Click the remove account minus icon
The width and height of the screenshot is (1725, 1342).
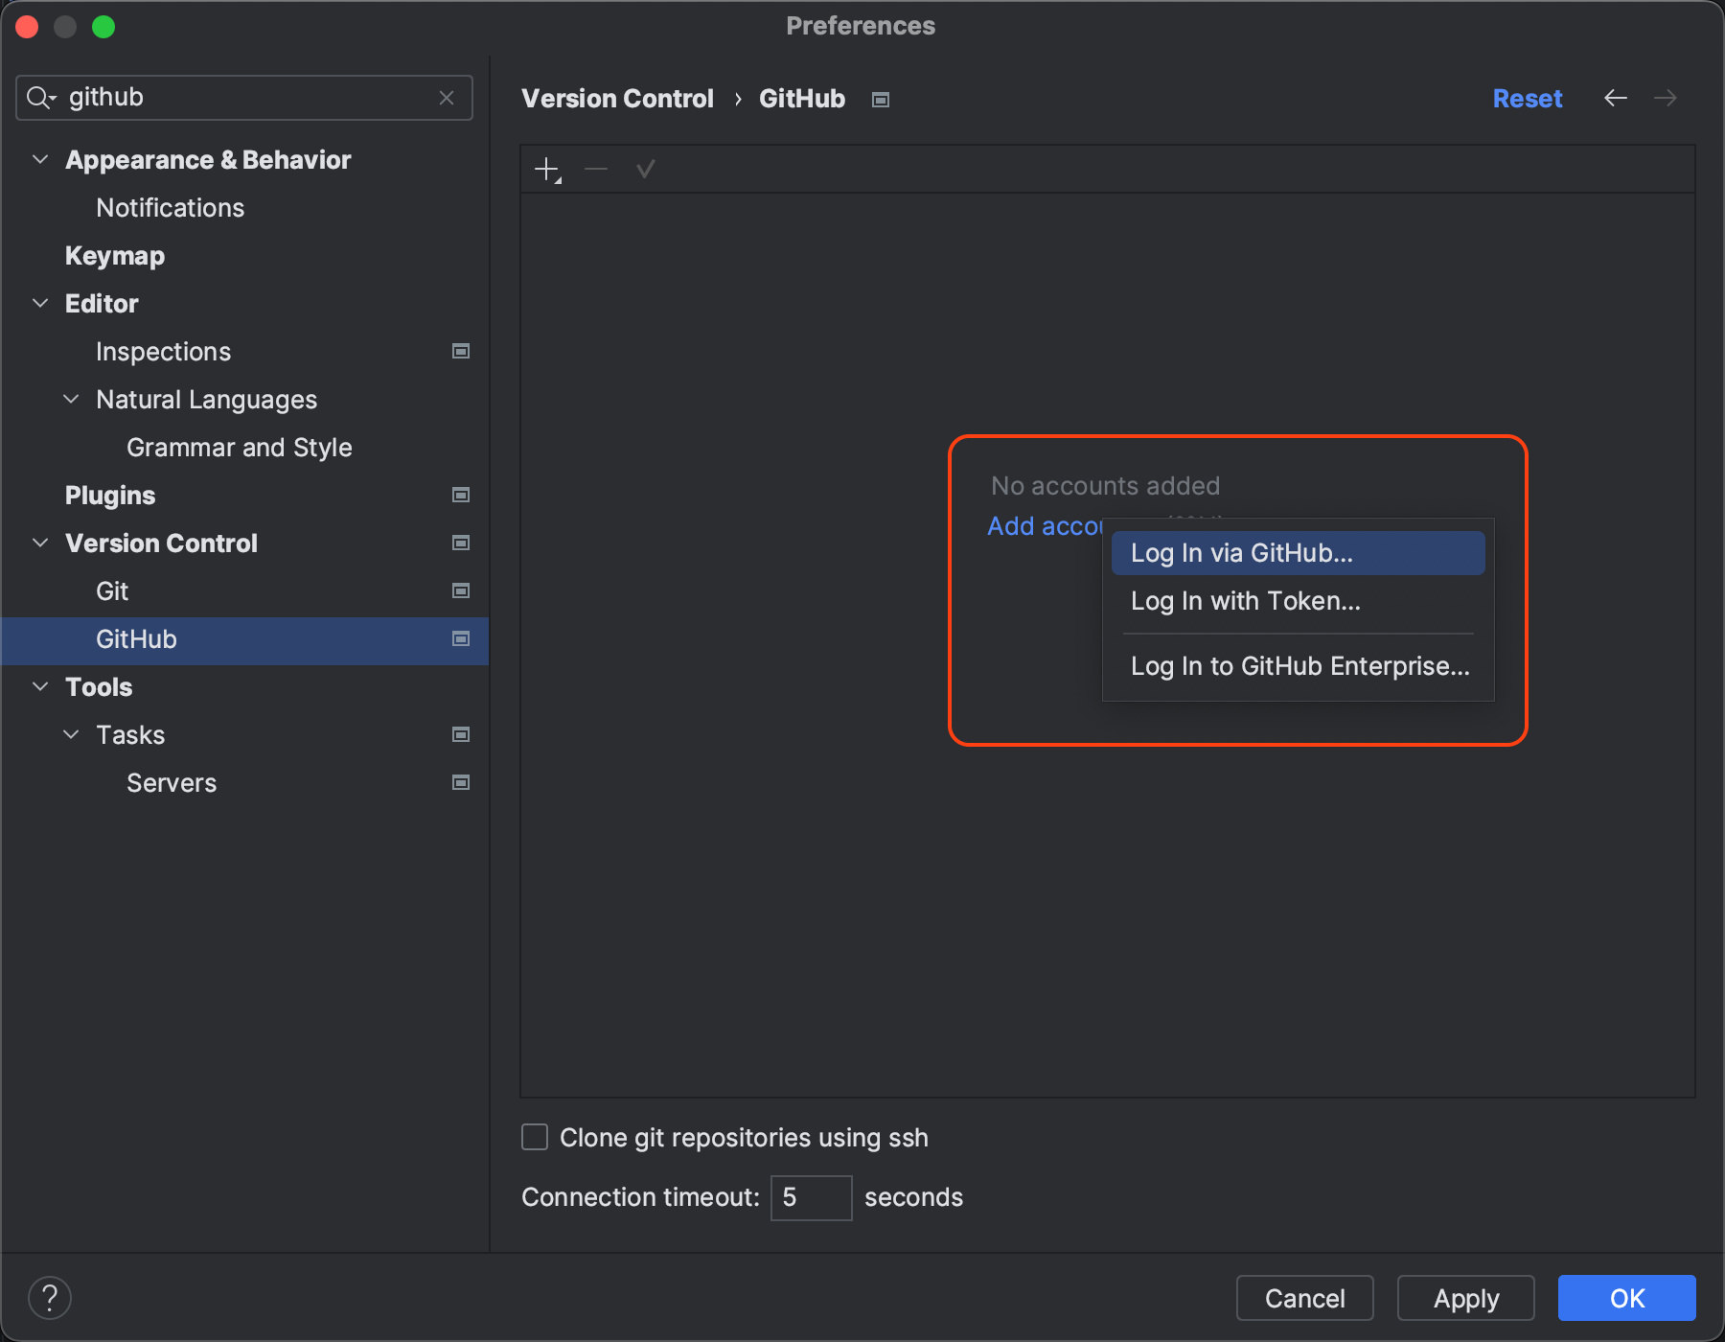point(596,170)
